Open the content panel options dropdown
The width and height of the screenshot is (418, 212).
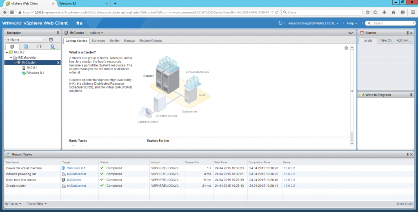click(351, 33)
